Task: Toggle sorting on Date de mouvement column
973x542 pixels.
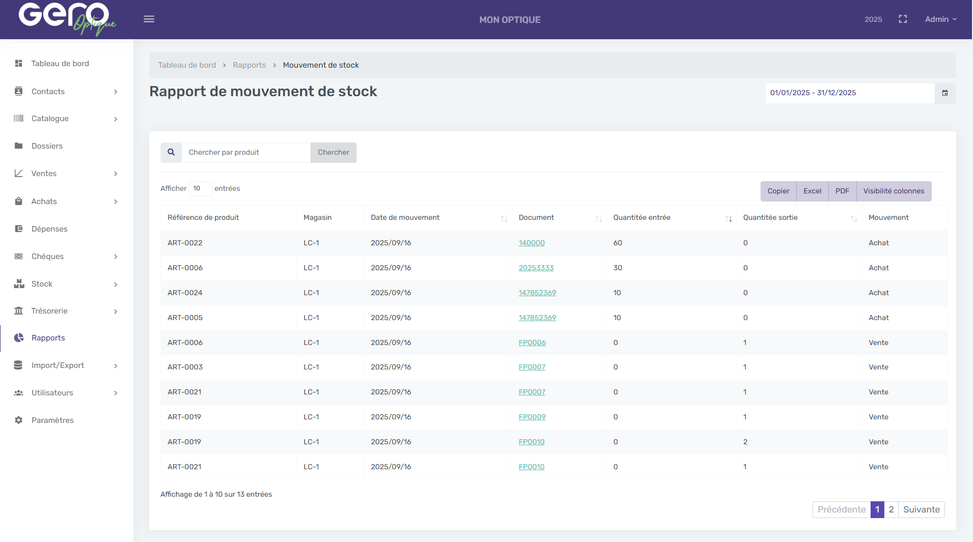Action: click(504, 218)
